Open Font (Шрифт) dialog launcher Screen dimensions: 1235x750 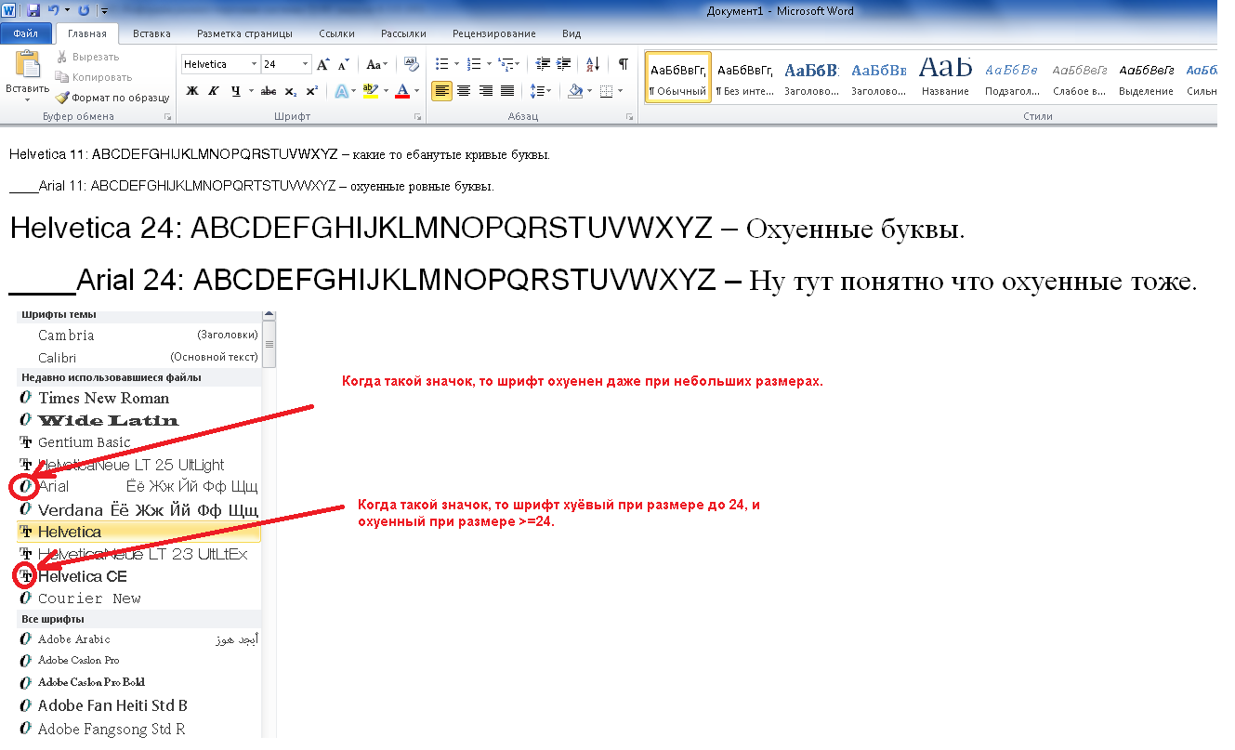tap(417, 117)
